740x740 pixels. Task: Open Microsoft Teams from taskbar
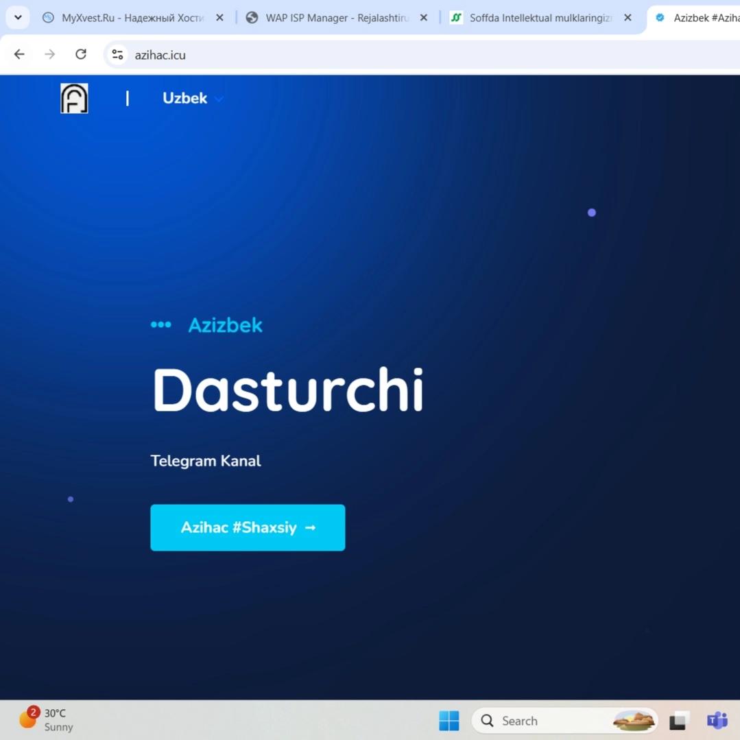717,720
